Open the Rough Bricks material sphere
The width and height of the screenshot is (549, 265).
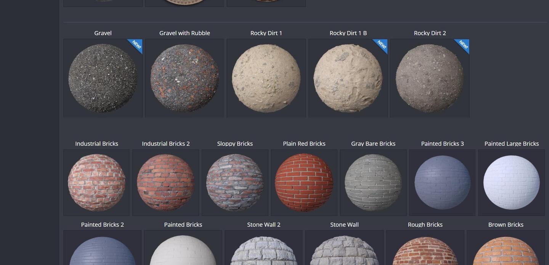[425, 251]
